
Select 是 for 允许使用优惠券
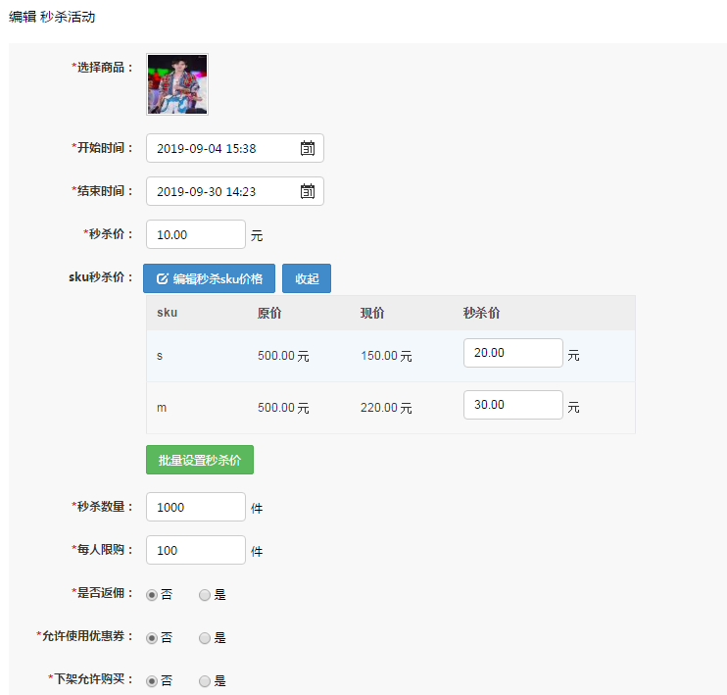(x=205, y=638)
